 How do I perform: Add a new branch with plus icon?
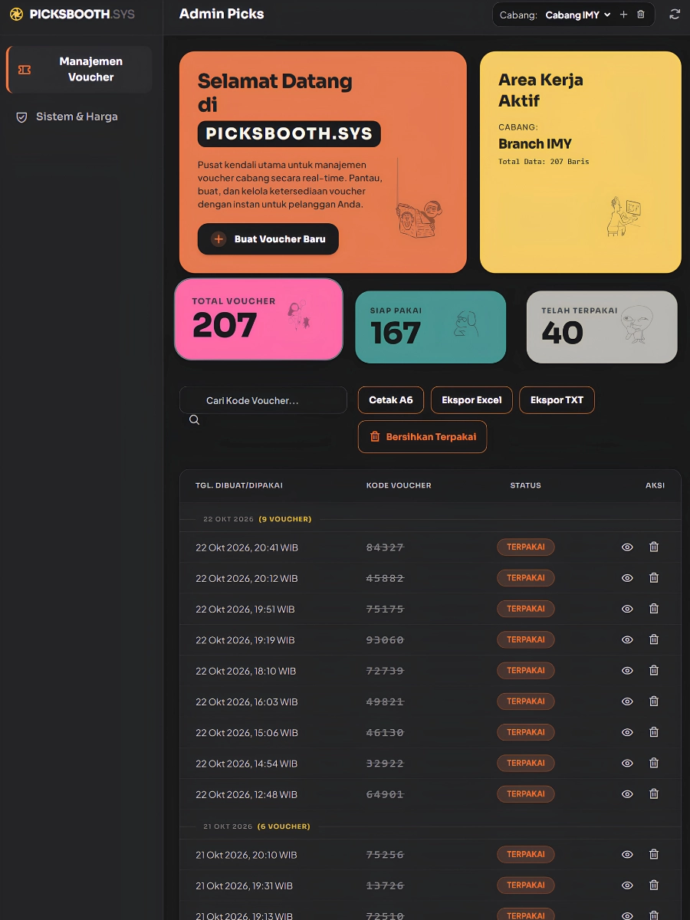click(623, 15)
